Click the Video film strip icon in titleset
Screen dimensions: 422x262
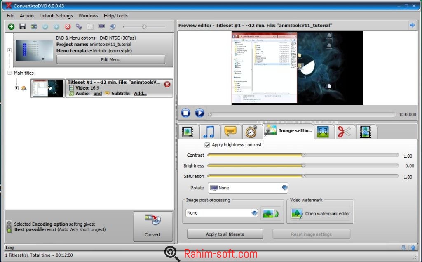[71, 88]
